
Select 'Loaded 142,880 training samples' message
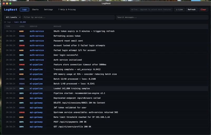[72, 88]
